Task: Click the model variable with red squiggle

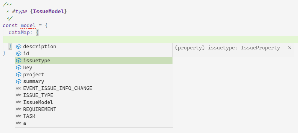Action: (28, 26)
